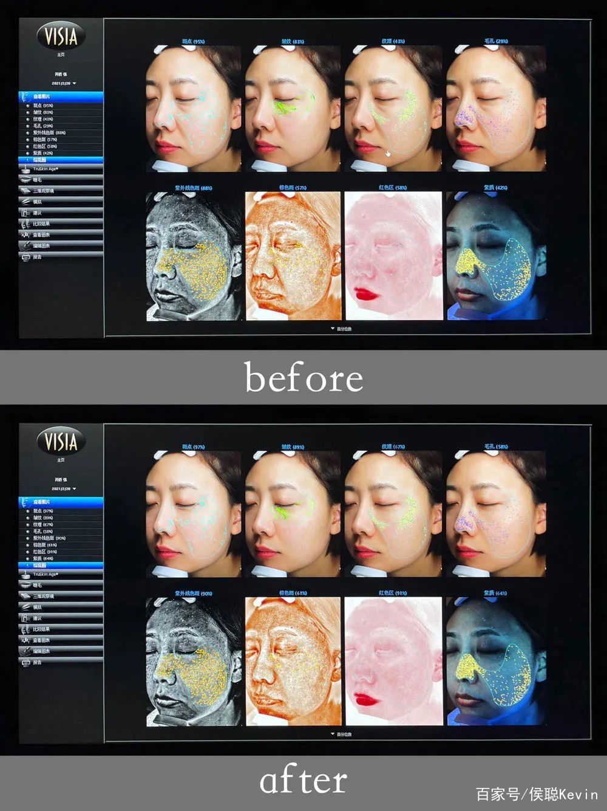607x811 pixels.
Task: Open the 查看图表 section in the after sidebar
Action: pyautogui.click(x=61, y=640)
